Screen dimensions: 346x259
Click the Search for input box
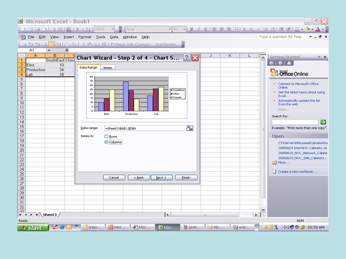click(x=295, y=122)
